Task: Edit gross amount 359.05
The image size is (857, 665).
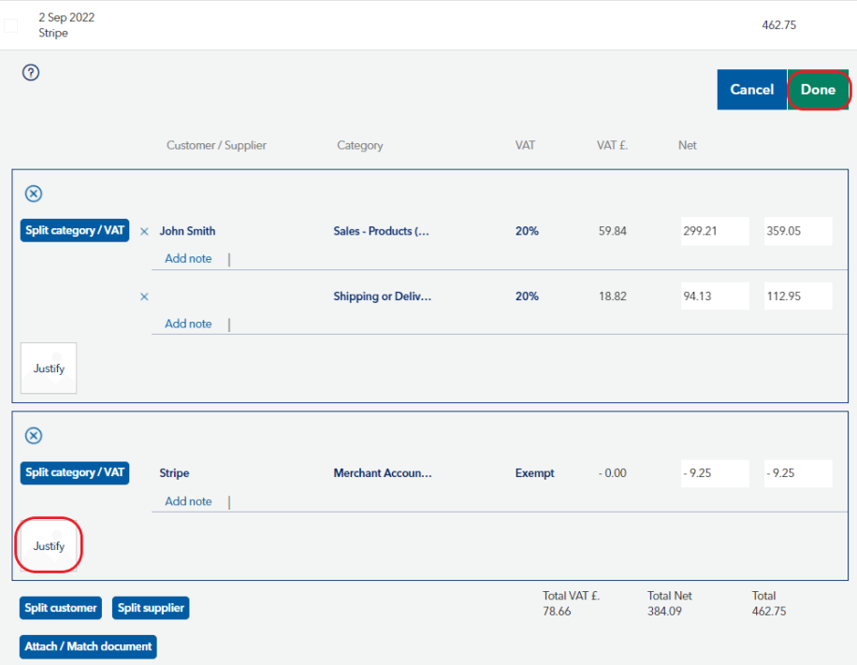Action: pyautogui.click(x=798, y=231)
